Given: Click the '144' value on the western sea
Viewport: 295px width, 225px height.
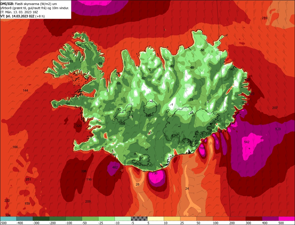Looking at the screenshot, I should 25,90.
